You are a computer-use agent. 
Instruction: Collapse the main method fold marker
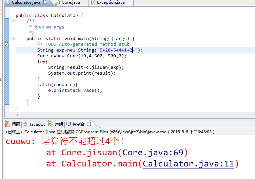click(13, 38)
